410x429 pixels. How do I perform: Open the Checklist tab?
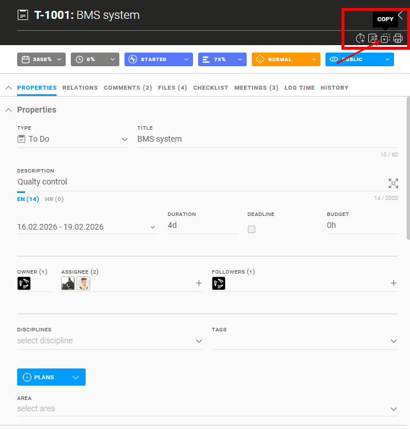[211, 88]
